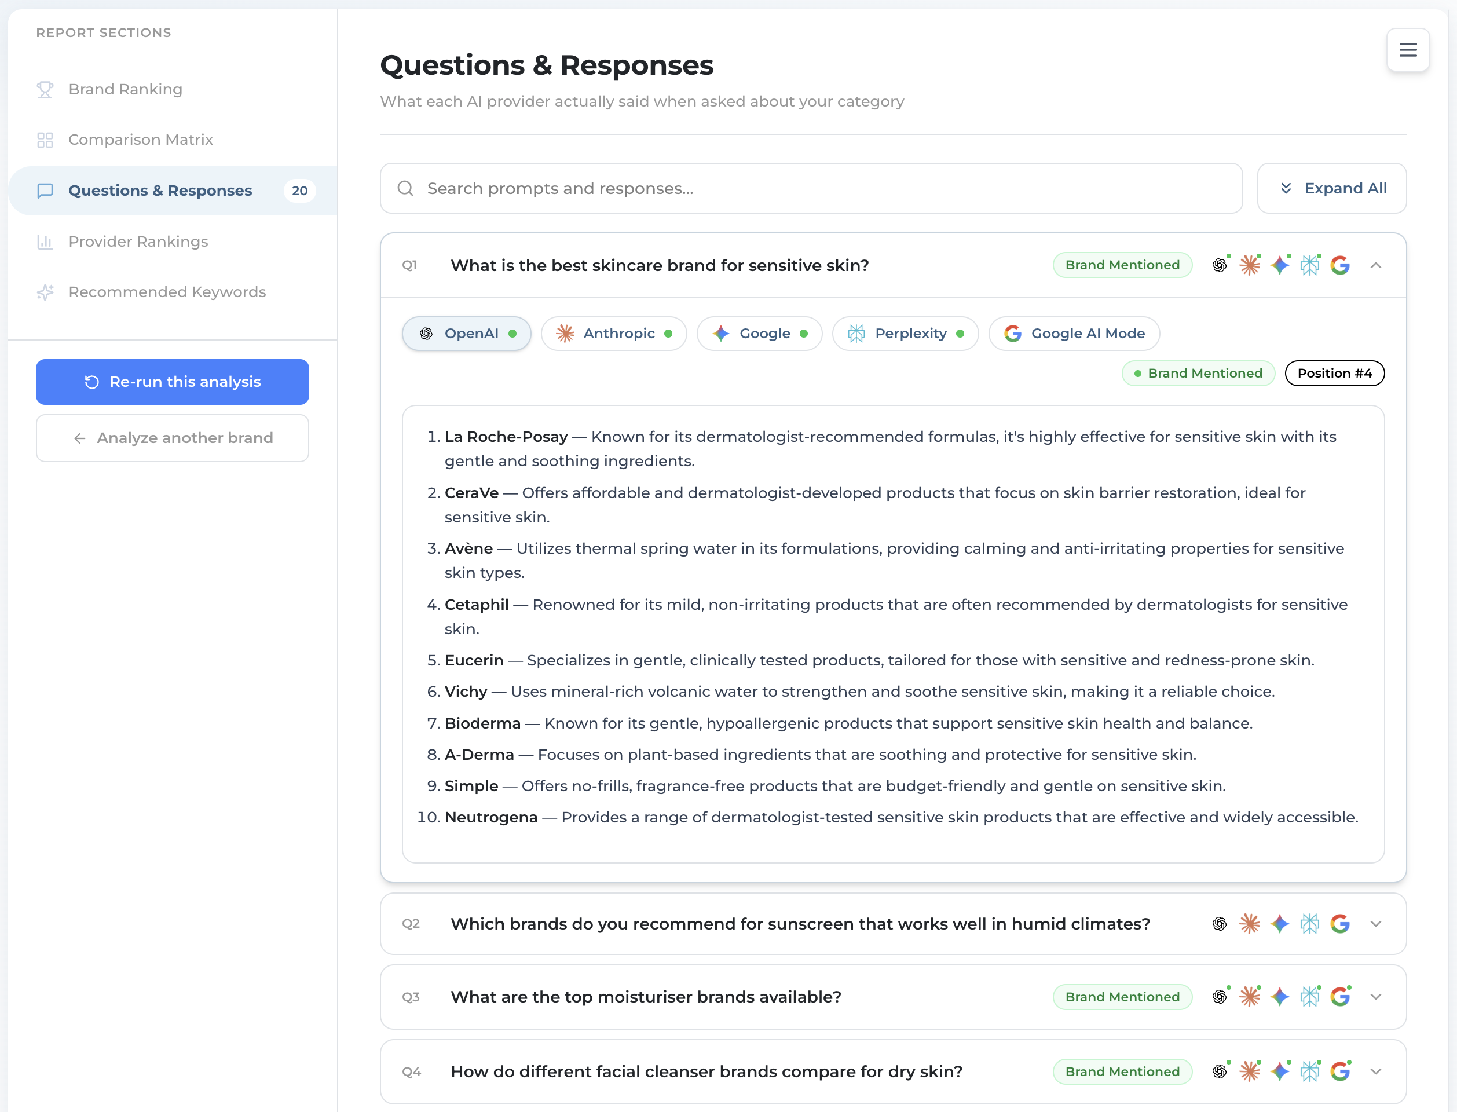The image size is (1457, 1112).
Task: Click the Brand Ranking trophy icon
Action: pos(45,89)
